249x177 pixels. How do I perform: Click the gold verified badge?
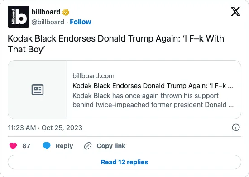point(66,12)
